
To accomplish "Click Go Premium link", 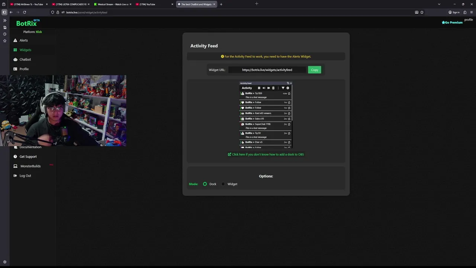I will (452, 22).
